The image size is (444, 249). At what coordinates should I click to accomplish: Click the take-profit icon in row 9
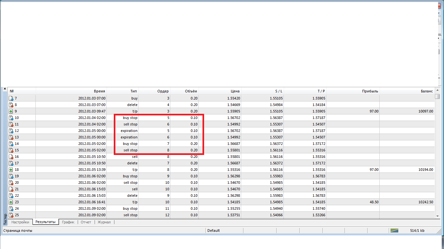[x=11, y=111]
